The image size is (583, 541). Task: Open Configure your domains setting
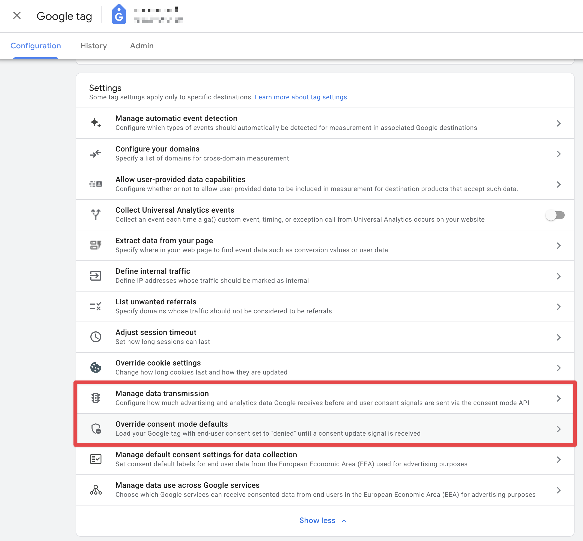pyautogui.click(x=325, y=154)
